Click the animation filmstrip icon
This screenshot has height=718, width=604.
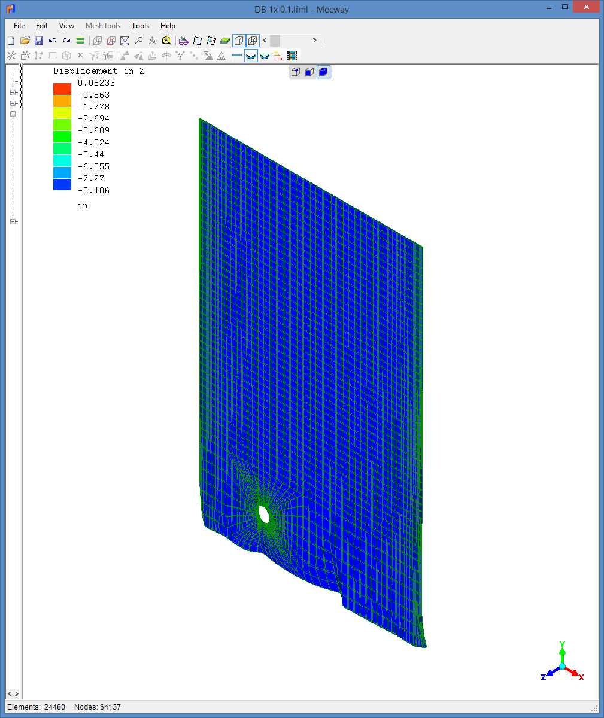(x=292, y=56)
